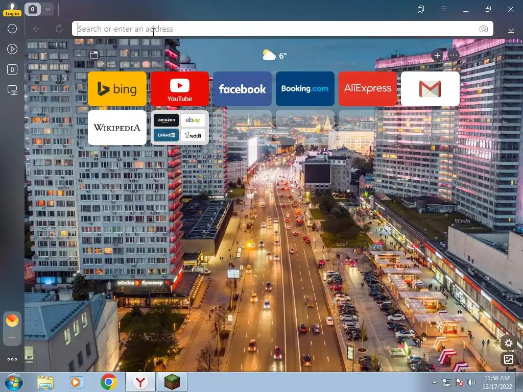The image size is (523, 392).
Task: Open the weather widget showing 6°
Action: pos(274,55)
